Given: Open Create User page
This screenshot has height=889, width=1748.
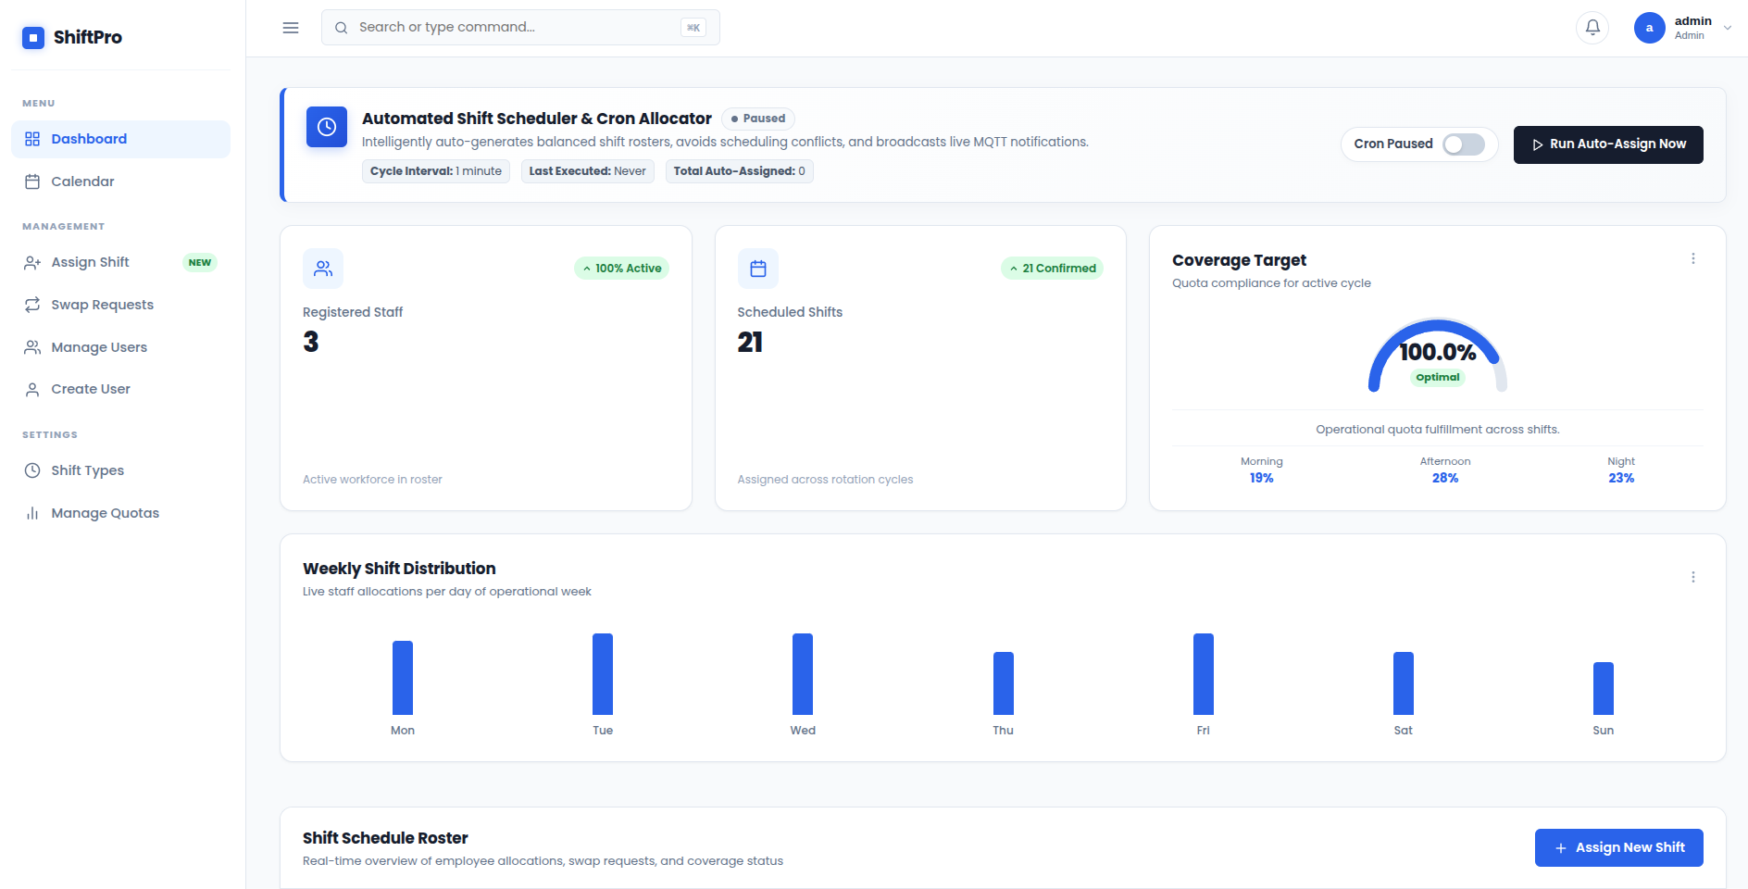Looking at the screenshot, I should tap(120, 389).
